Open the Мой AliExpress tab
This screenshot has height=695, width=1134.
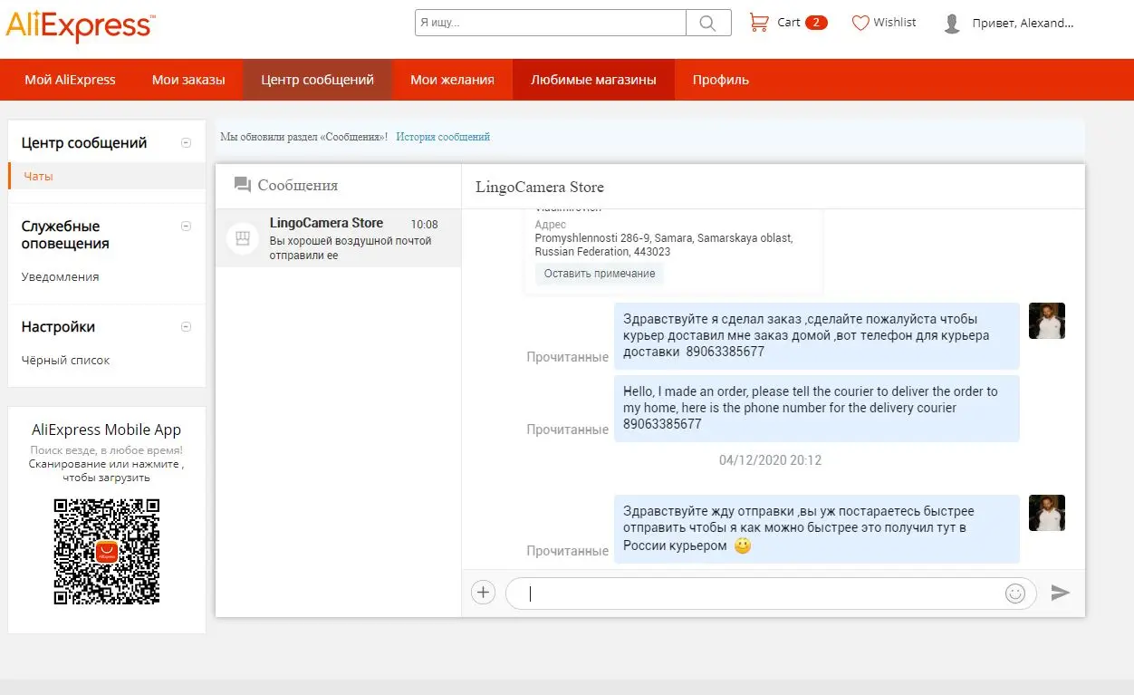(x=70, y=80)
